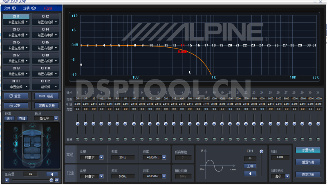Open CH11 中置全频 type dropdown

pos(16,87)
